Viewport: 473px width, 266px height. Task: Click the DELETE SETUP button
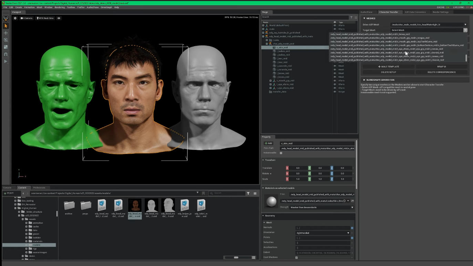tap(389, 72)
